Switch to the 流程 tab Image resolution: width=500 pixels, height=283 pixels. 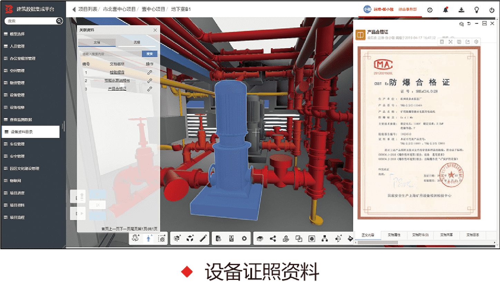tap(137, 42)
